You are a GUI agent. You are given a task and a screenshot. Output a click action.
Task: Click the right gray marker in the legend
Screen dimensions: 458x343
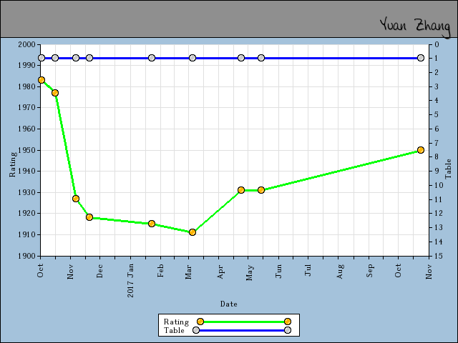pos(288,330)
